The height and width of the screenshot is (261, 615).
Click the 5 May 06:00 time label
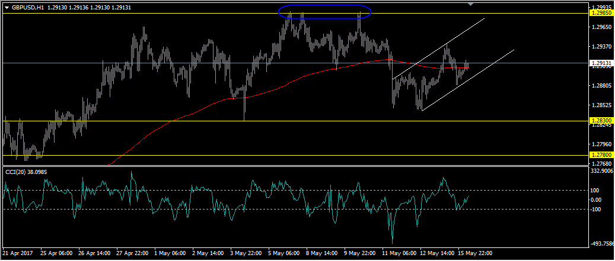click(x=284, y=253)
